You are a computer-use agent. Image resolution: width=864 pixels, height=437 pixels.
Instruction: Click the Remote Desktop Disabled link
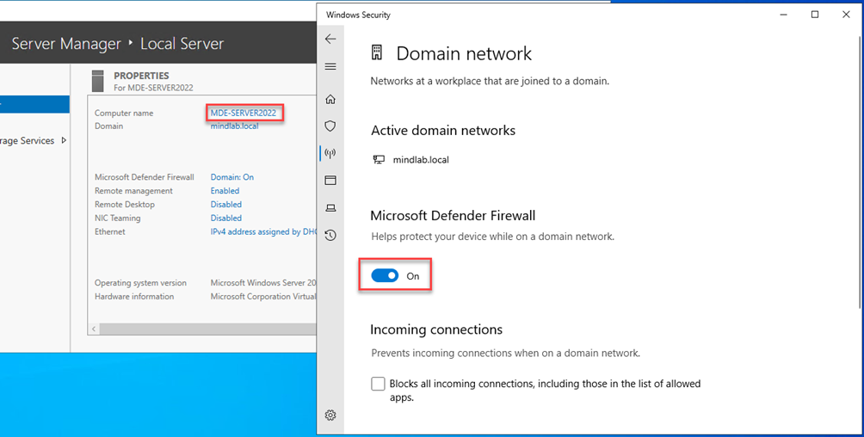tap(226, 205)
